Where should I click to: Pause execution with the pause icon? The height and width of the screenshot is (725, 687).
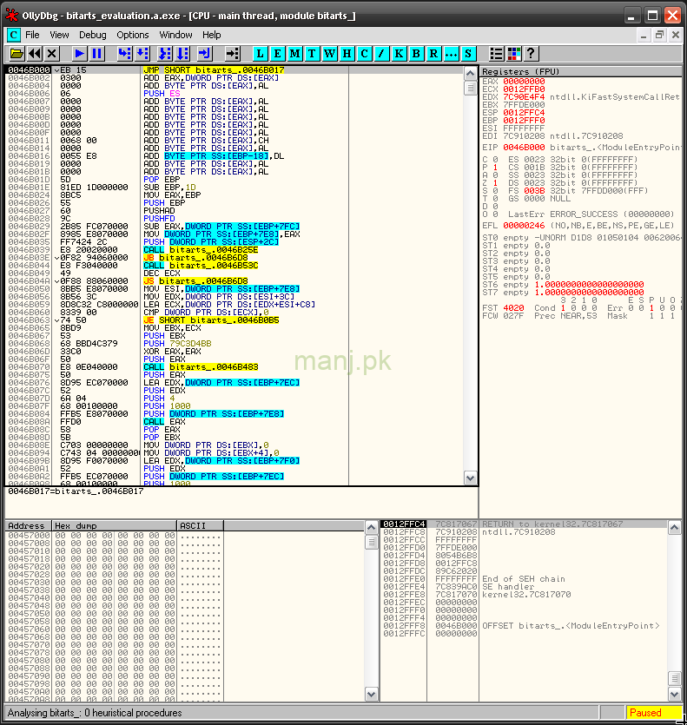point(97,54)
